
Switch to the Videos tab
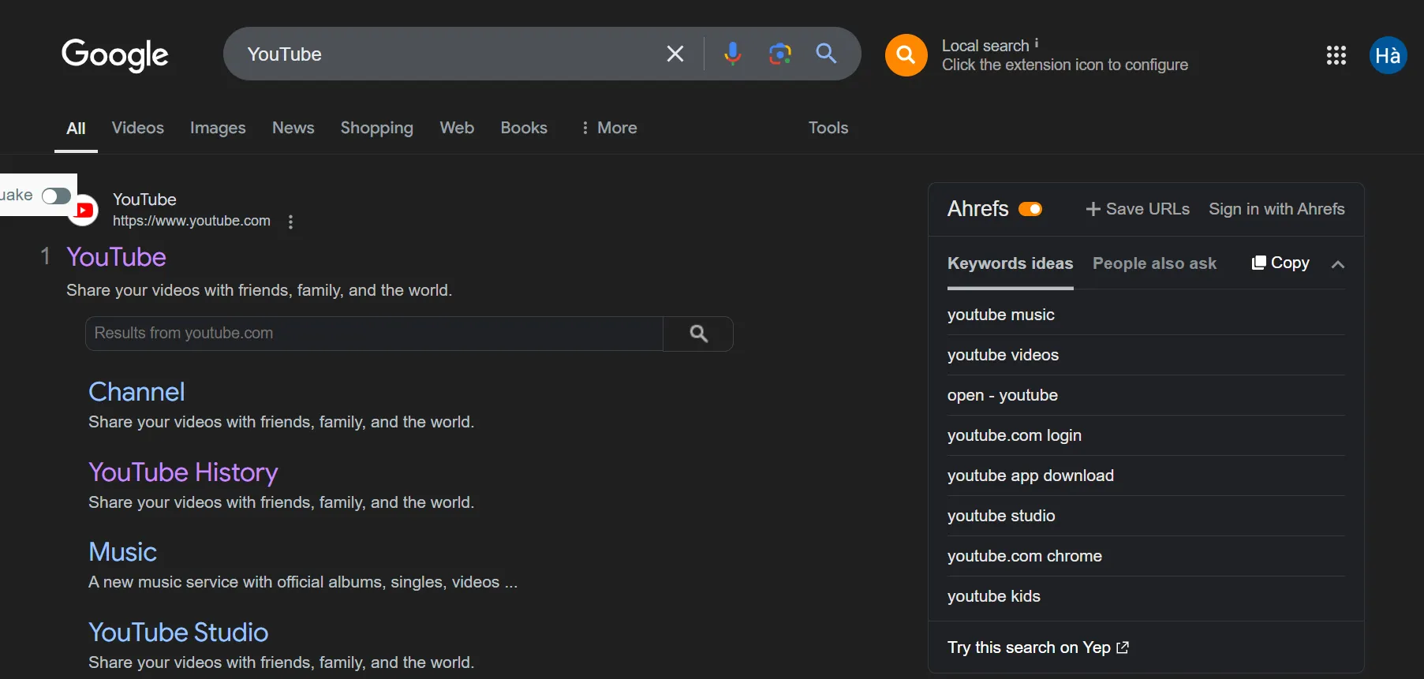point(138,128)
